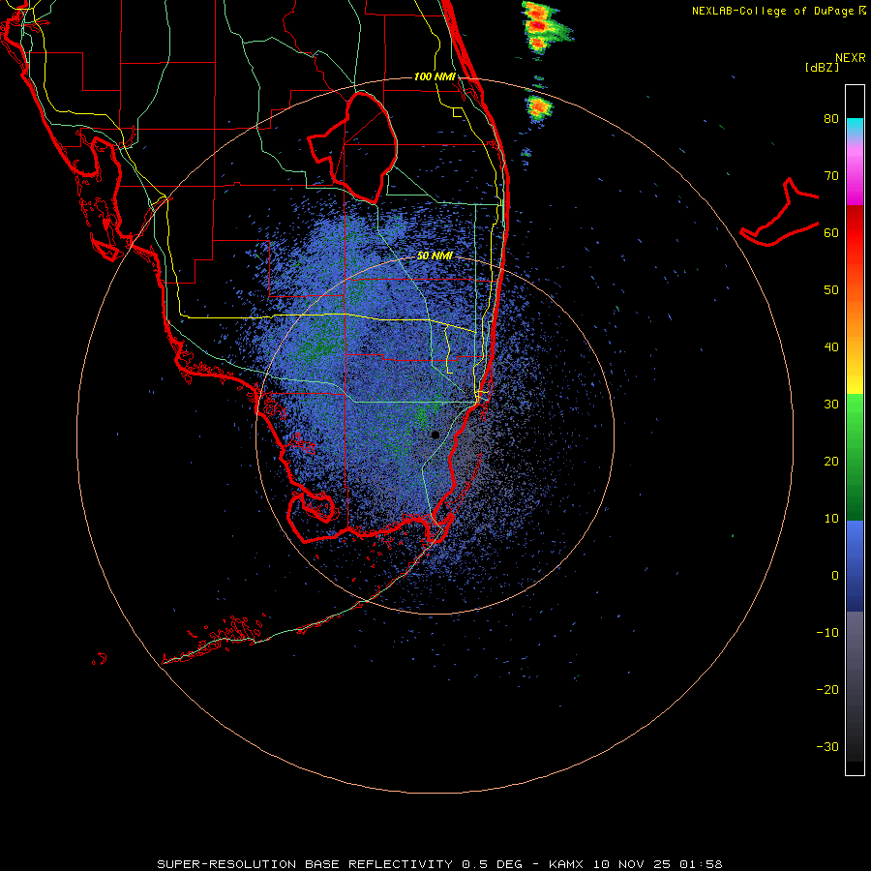Click the "100 NMI" range ring label
This screenshot has height=871, width=871.
[x=435, y=76]
